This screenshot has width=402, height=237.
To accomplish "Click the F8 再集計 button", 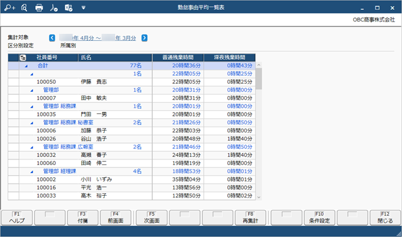I will point(250,218).
